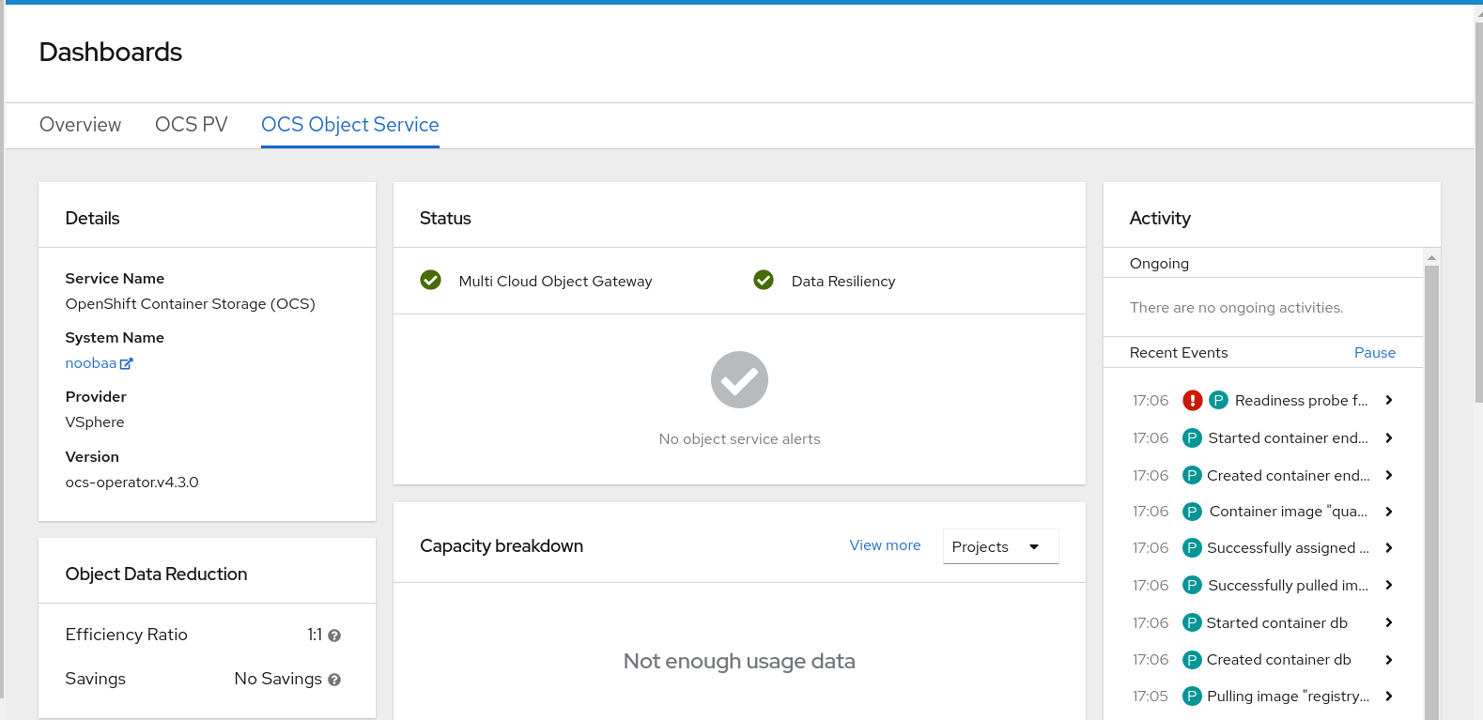Click the P badge beside Created container end...
This screenshot has height=720, width=1483.
coord(1192,475)
